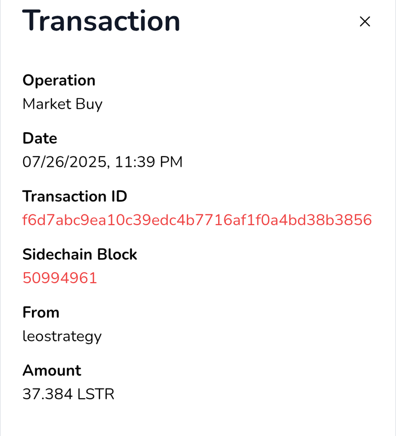Screen dimensions: 396x436
Task: Click the Transaction heading title
Action: click(x=101, y=21)
